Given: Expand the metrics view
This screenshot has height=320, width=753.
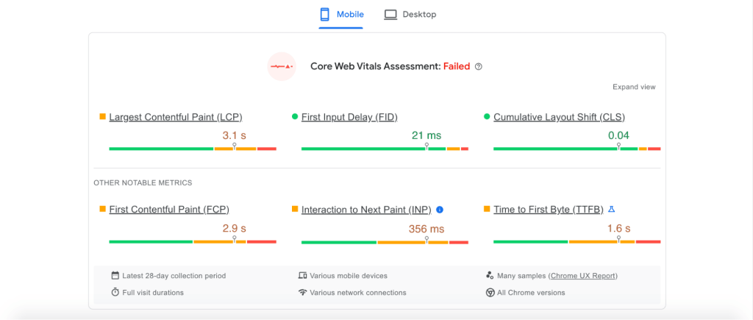Looking at the screenshot, I should [x=634, y=87].
